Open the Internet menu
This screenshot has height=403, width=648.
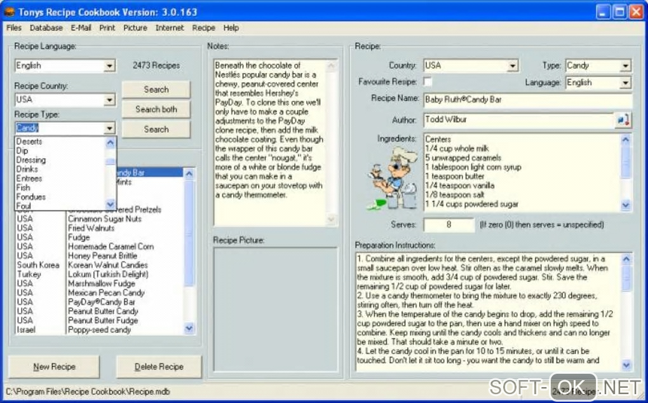click(x=170, y=28)
